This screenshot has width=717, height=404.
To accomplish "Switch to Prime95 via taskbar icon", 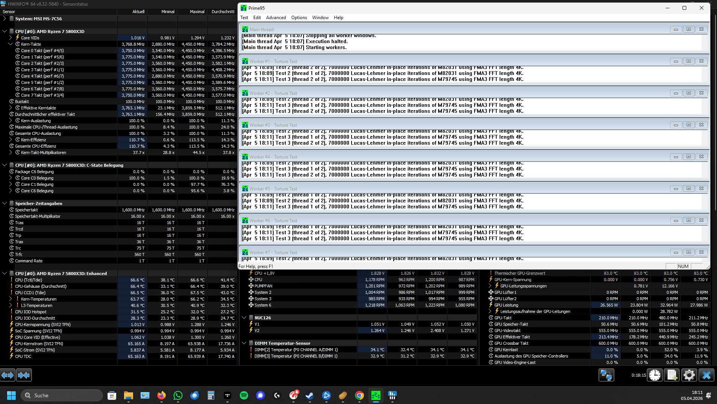I will click(376, 395).
